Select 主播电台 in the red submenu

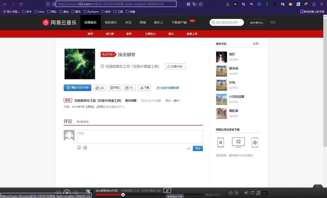pos(150,34)
